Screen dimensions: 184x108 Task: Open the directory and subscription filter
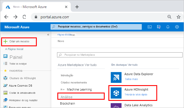[159, 27]
